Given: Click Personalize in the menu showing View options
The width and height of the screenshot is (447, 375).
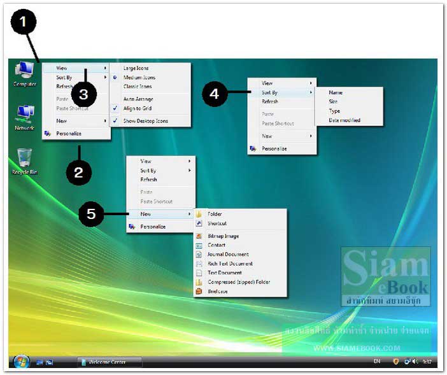Looking at the screenshot, I should (x=76, y=133).
